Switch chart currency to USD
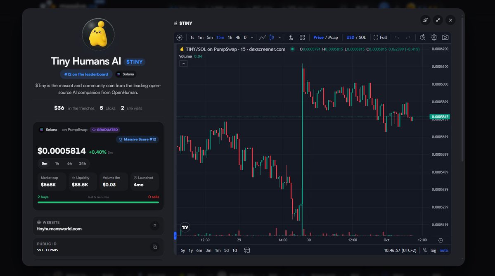This screenshot has width=495, height=276. 350,38
